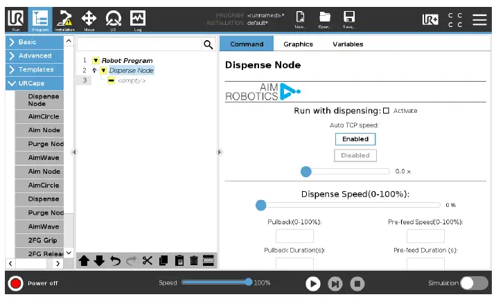Stop the robot program

(x=357, y=284)
